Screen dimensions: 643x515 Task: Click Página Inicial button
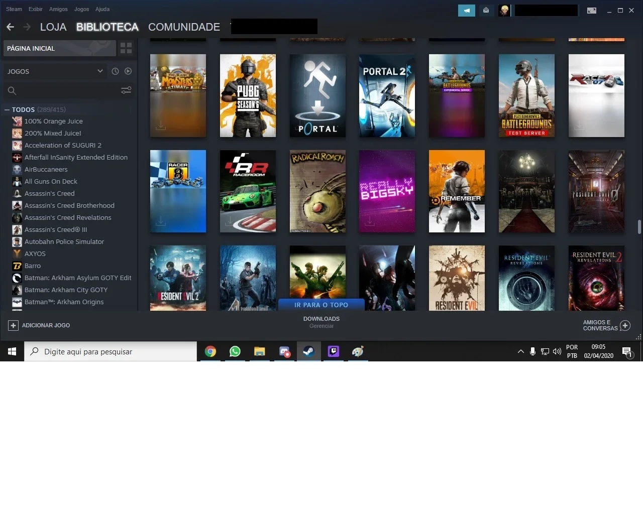[60, 48]
